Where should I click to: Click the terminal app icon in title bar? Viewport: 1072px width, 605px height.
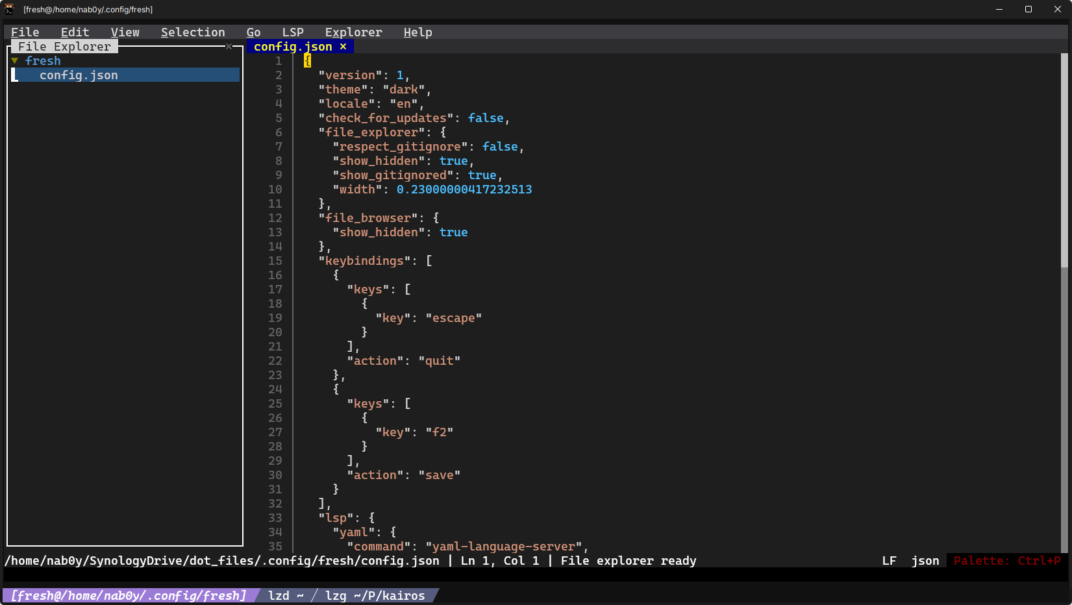(10, 9)
